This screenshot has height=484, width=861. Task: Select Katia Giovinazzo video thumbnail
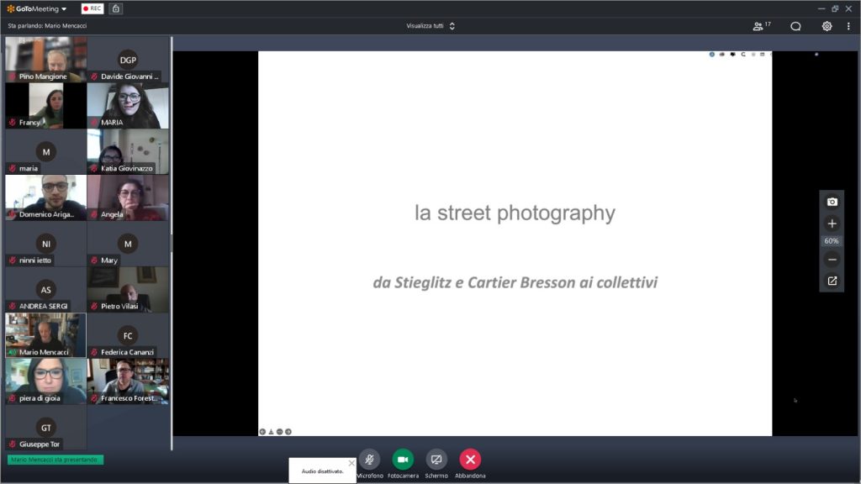[128, 151]
